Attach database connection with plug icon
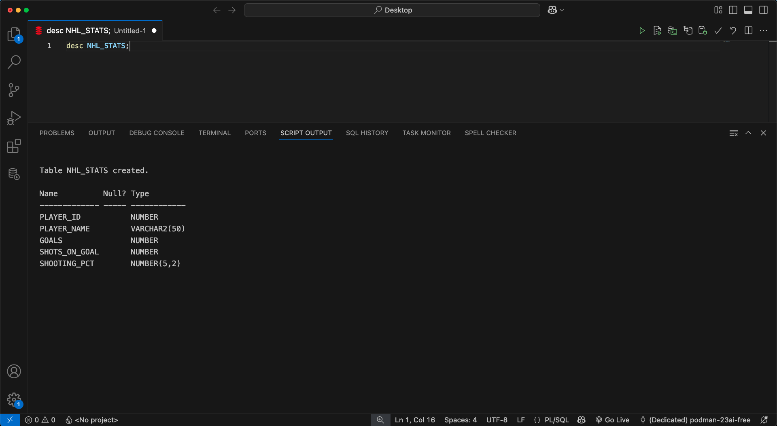This screenshot has height=426, width=777. pos(703,31)
